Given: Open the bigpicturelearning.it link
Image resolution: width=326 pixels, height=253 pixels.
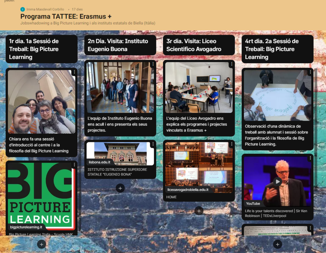Looking at the screenshot, I should pyautogui.click(x=26, y=227).
